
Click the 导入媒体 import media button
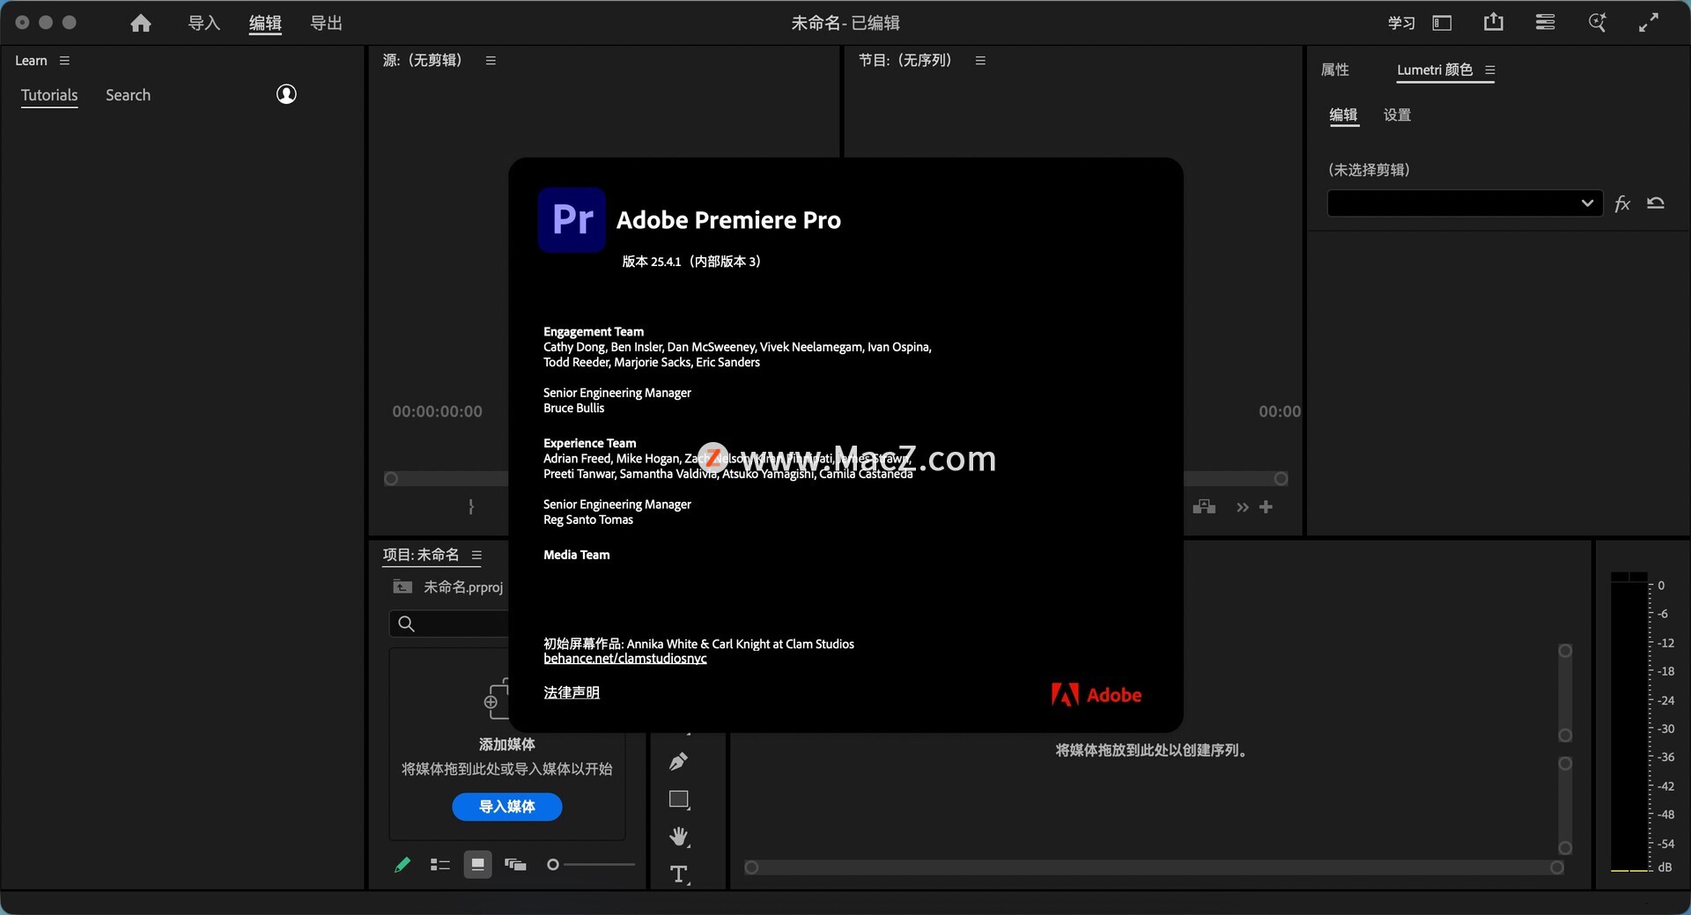coord(507,807)
